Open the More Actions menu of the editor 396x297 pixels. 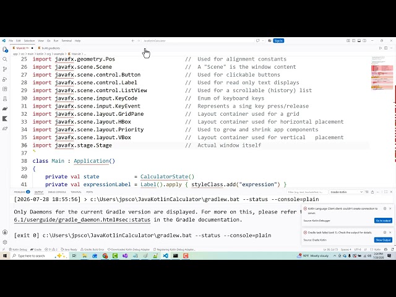tap(391, 48)
